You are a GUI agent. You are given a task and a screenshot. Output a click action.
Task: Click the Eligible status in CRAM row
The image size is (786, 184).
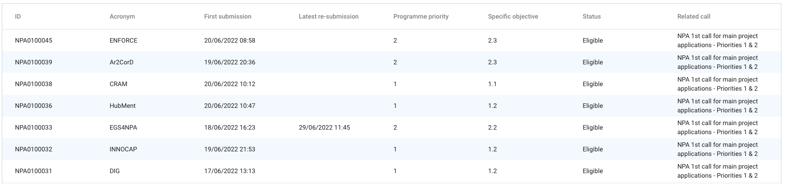point(593,84)
